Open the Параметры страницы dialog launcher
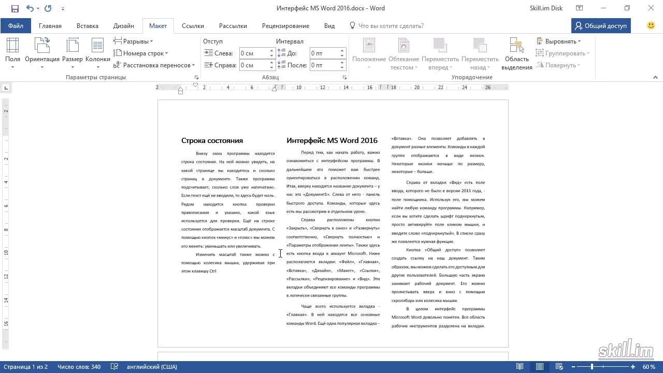Image resolution: width=663 pixels, height=373 pixels. pos(196,77)
